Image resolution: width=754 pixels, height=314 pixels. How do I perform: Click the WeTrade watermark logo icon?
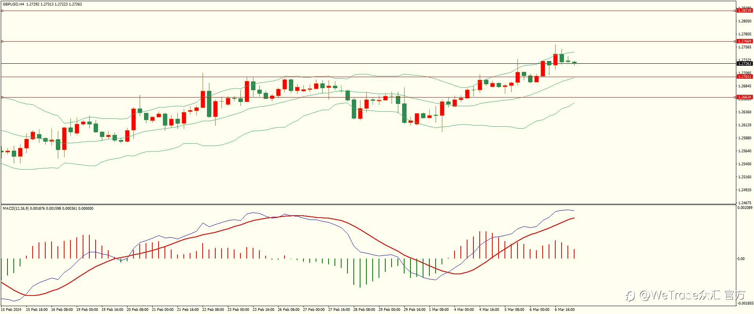click(631, 296)
